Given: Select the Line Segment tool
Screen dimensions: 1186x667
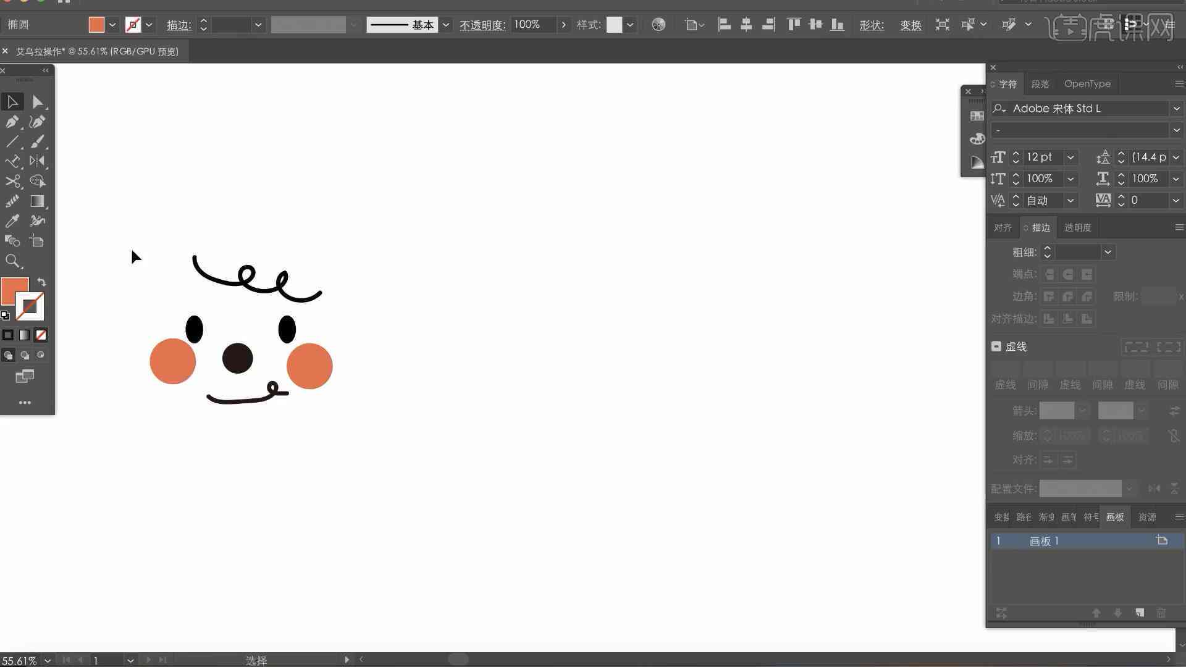Looking at the screenshot, I should point(12,141).
